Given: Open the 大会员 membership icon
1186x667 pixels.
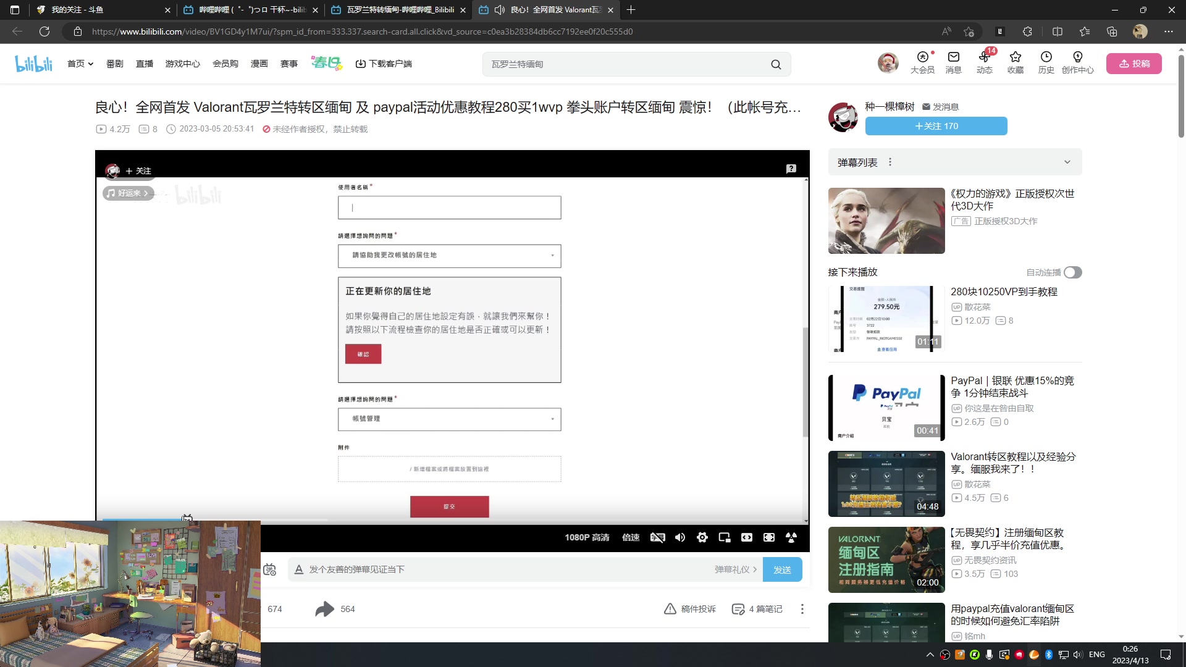Looking at the screenshot, I should pos(922,63).
